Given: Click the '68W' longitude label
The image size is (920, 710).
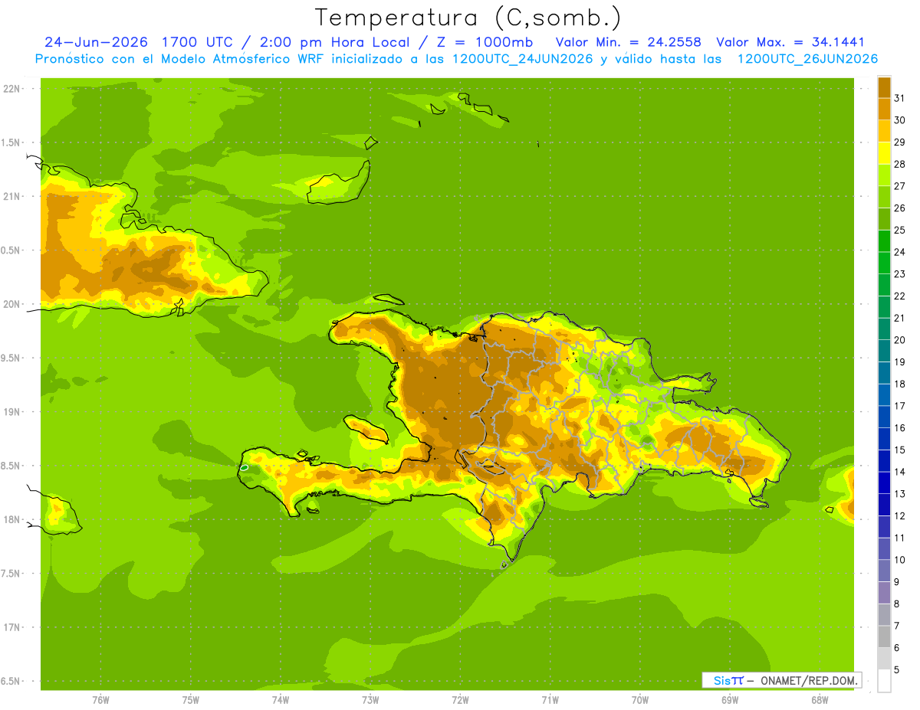Looking at the screenshot, I should [820, 699].
